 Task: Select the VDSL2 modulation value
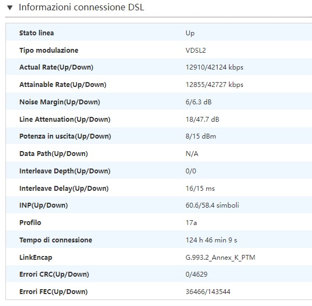pos(195,50)
